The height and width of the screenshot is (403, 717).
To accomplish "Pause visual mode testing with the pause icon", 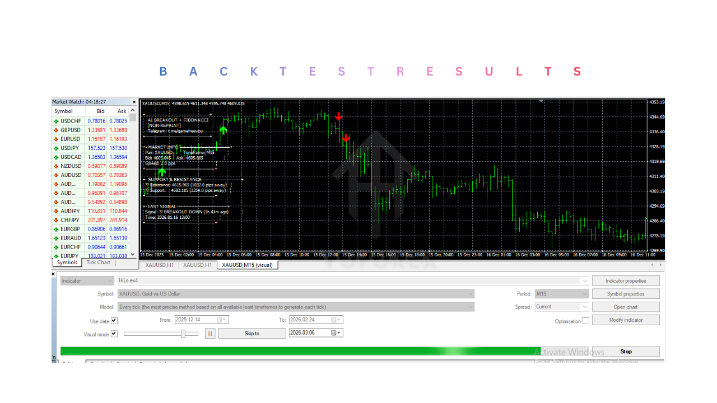I will point(209,333).
